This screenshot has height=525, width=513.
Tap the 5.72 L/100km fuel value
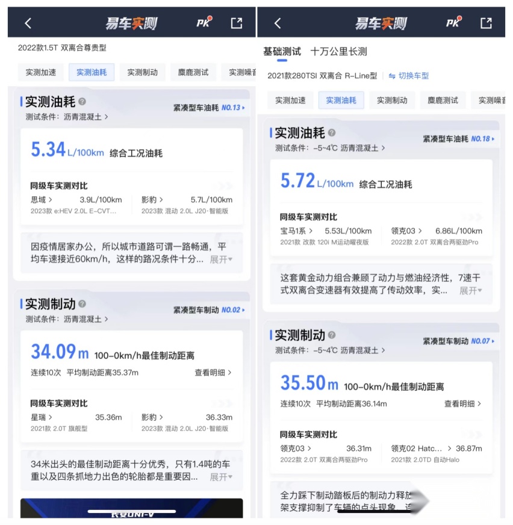(x=317, y=181)
